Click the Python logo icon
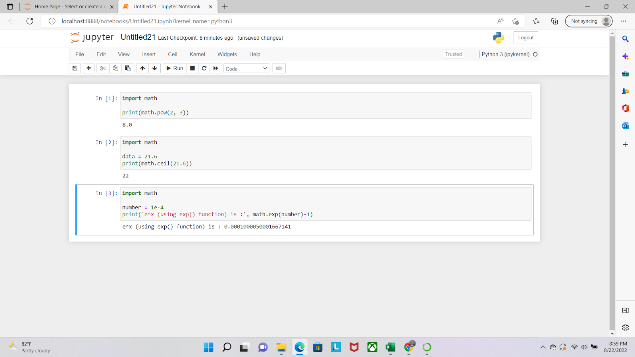 pyautogui.click(x=498, y=38)
